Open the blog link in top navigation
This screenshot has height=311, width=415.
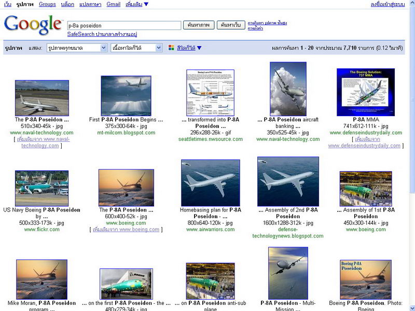(67, 4)
